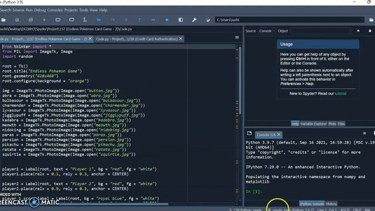Screen dimensions: 375x211
Task: Step out of function debug icon
Action: coord(139,20)
